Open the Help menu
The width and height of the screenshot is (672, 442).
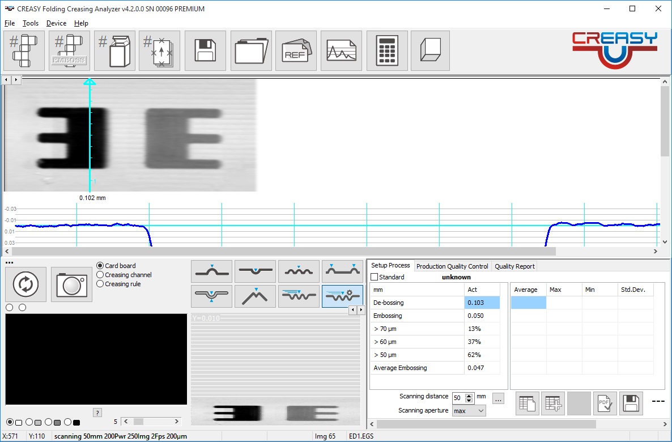point(81,23)
